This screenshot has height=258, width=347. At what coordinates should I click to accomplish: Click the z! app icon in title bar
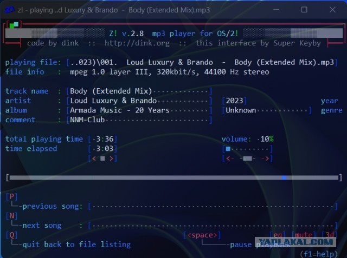[10, 10]
